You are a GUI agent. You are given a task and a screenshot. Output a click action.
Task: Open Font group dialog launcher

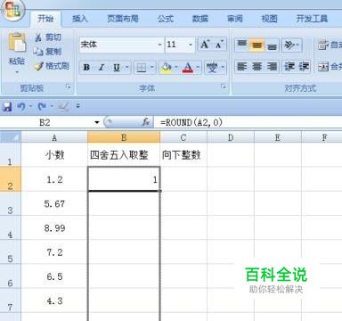(224, 86)
